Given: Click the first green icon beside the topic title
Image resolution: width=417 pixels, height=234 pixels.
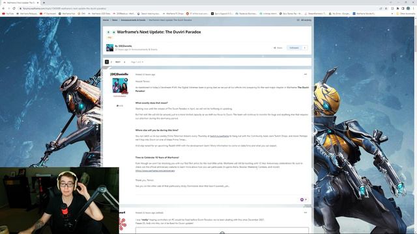Looking at the screenshot, I should [x=108, y=32].
